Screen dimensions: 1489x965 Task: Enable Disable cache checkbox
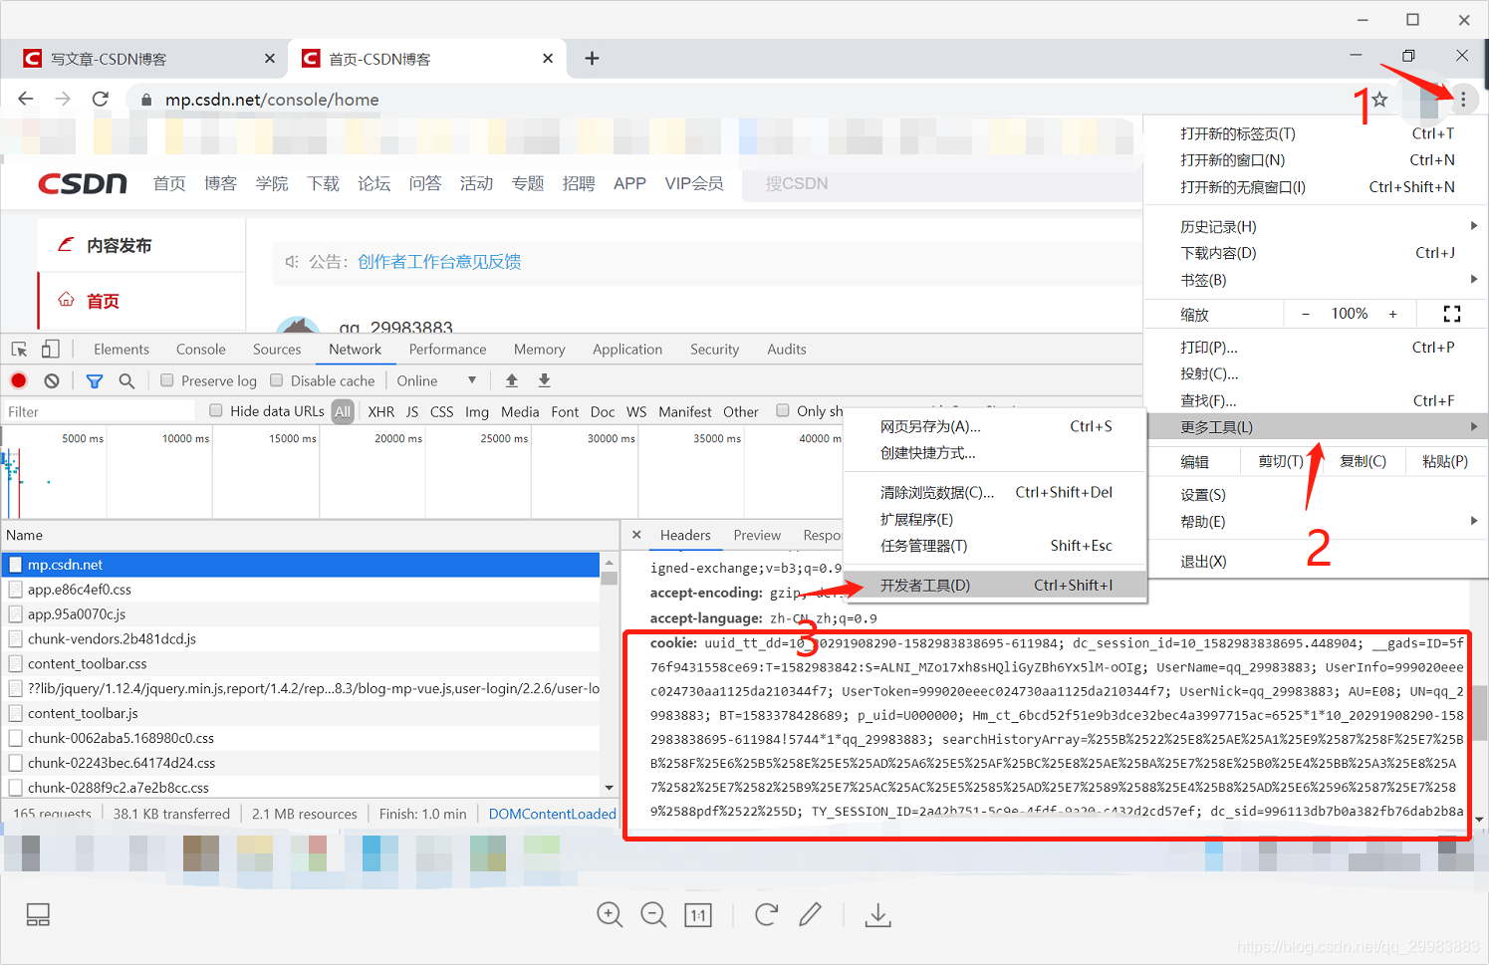(277, 380)
